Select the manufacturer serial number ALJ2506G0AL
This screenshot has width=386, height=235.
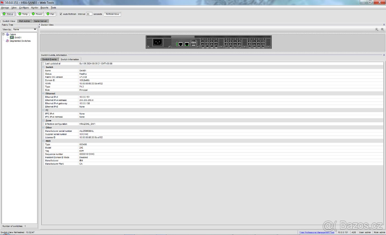click(87, 131)
